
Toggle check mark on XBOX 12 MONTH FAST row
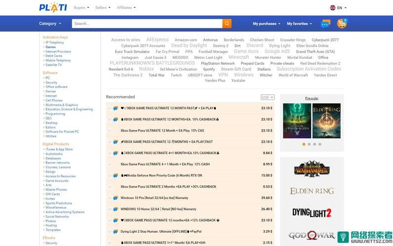(110, 108)
